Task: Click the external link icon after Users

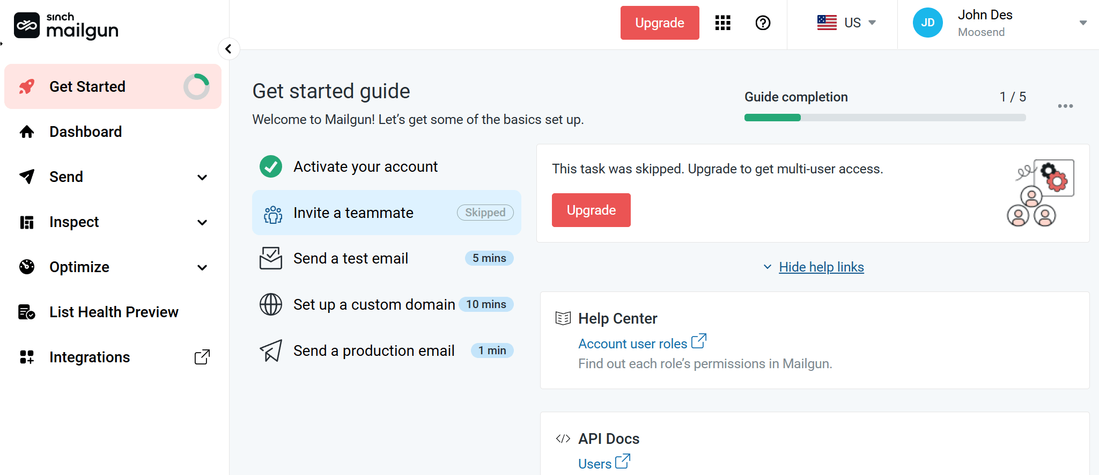Action: [x=623, y=461]
